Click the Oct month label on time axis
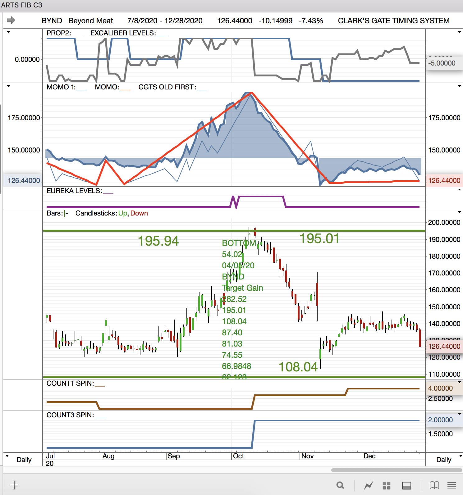Viewport: 463px width, 495px height. coord(238,456)
